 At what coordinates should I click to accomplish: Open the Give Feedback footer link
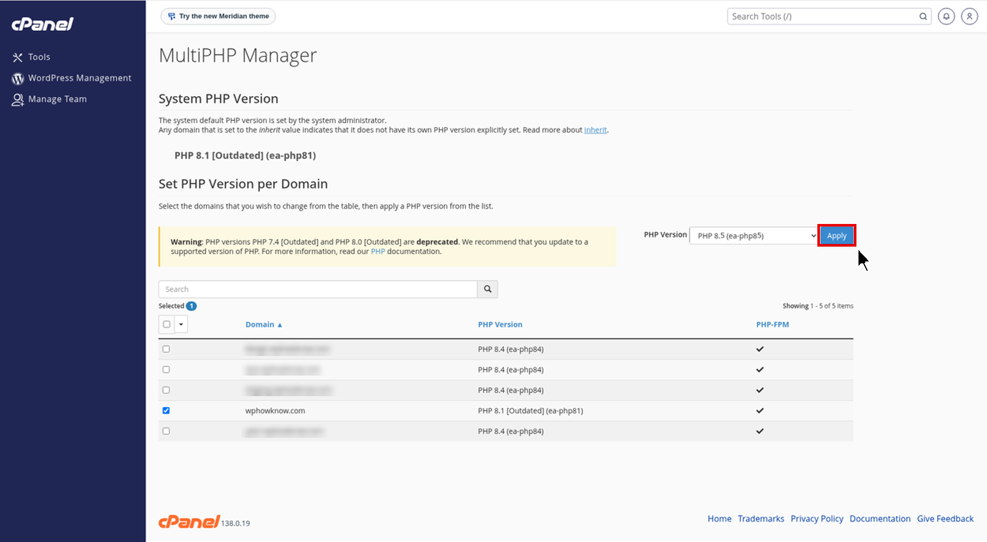pos(945,519)
